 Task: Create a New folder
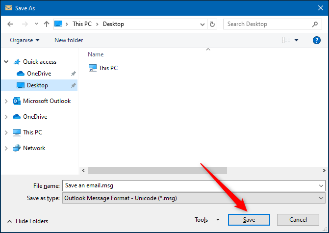[x=69, y=40]
